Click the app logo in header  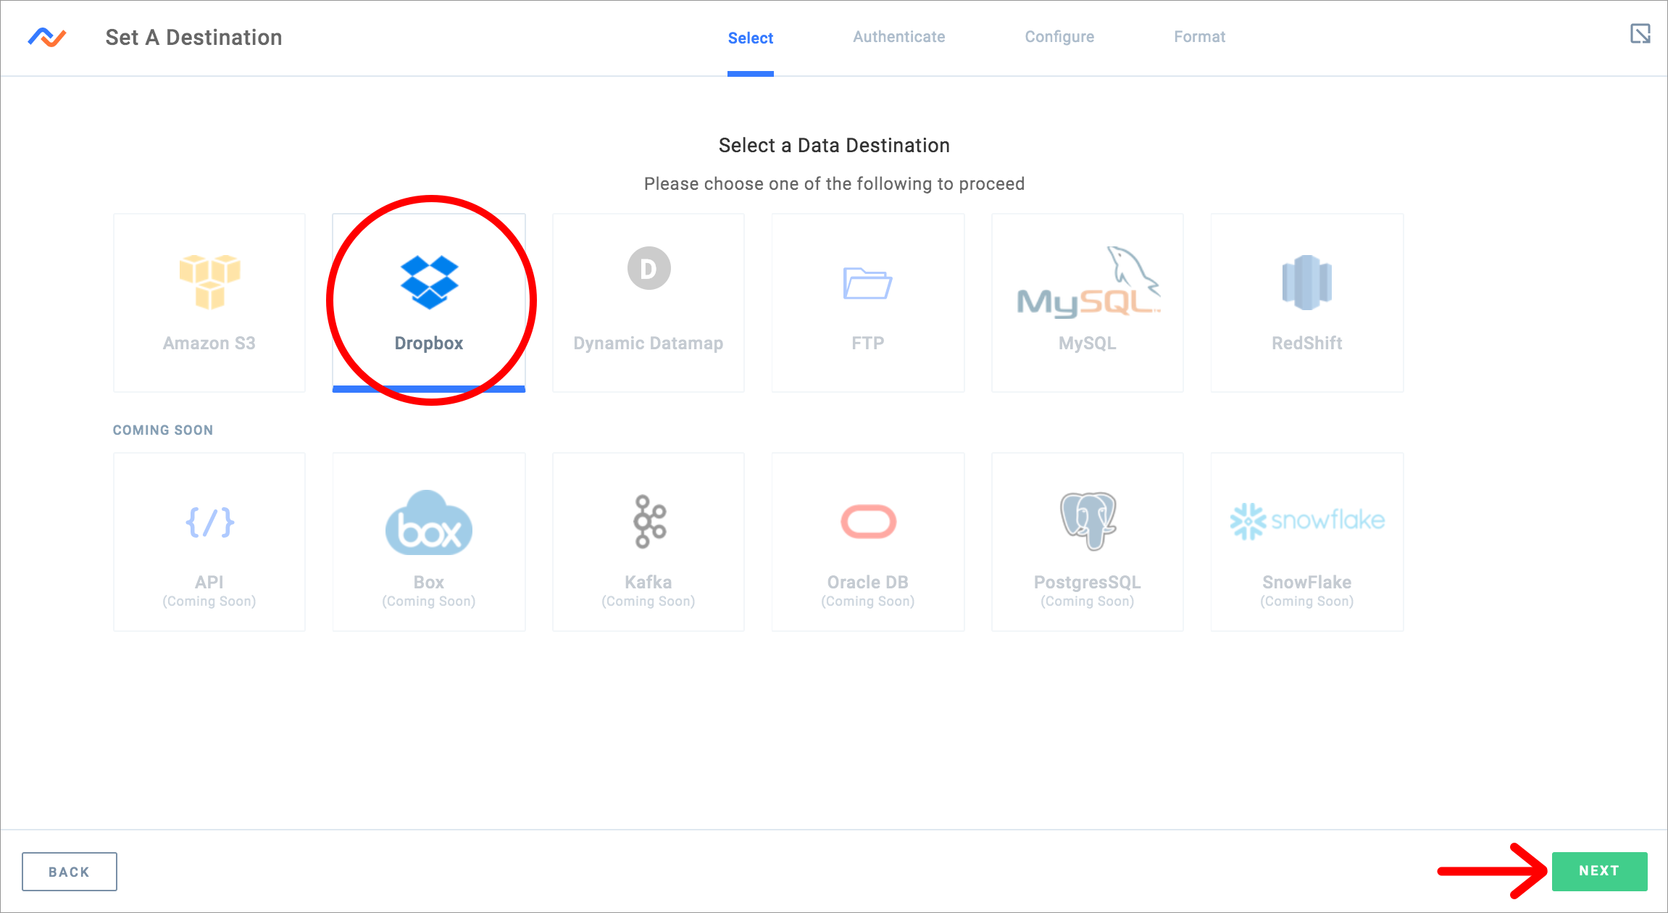[x=47, y=37]
